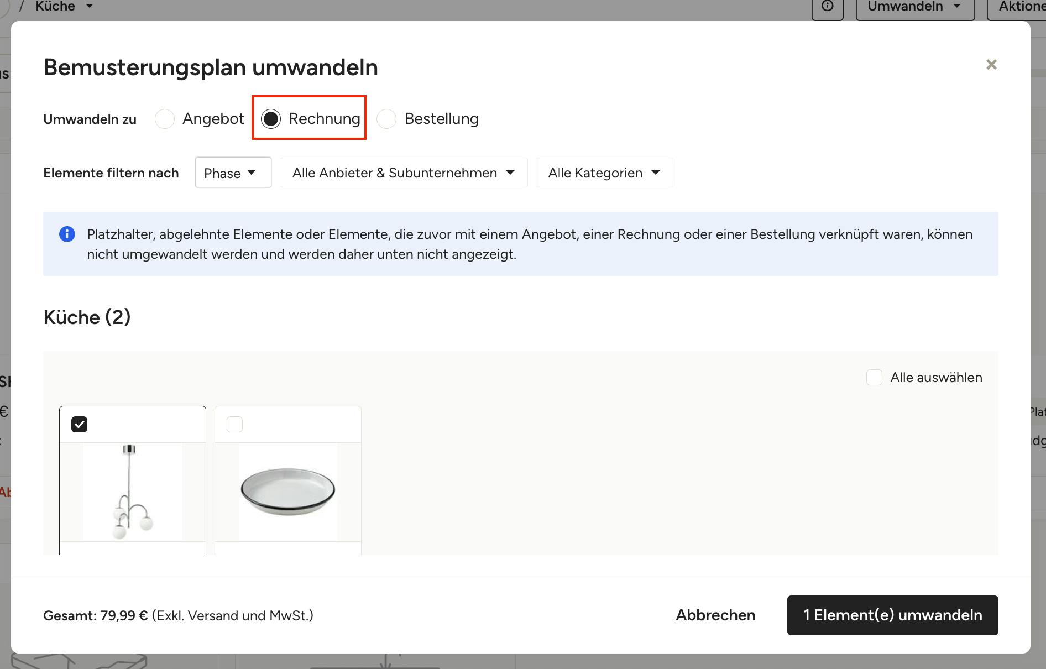
Task: Check the white plate item checkbox
Action: pos(235,425)
